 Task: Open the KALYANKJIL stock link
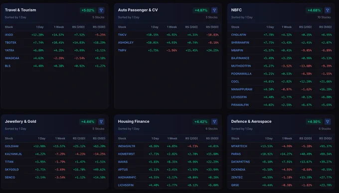coord(13,154)
